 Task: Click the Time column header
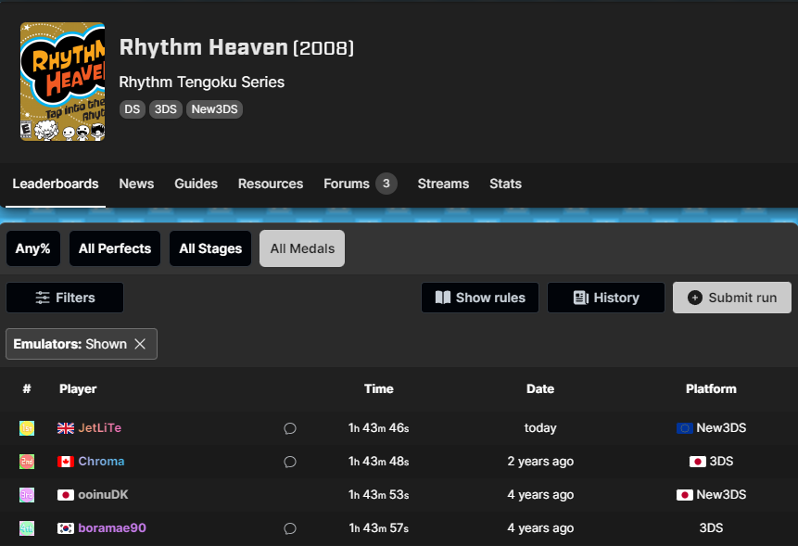click(379, 388)
